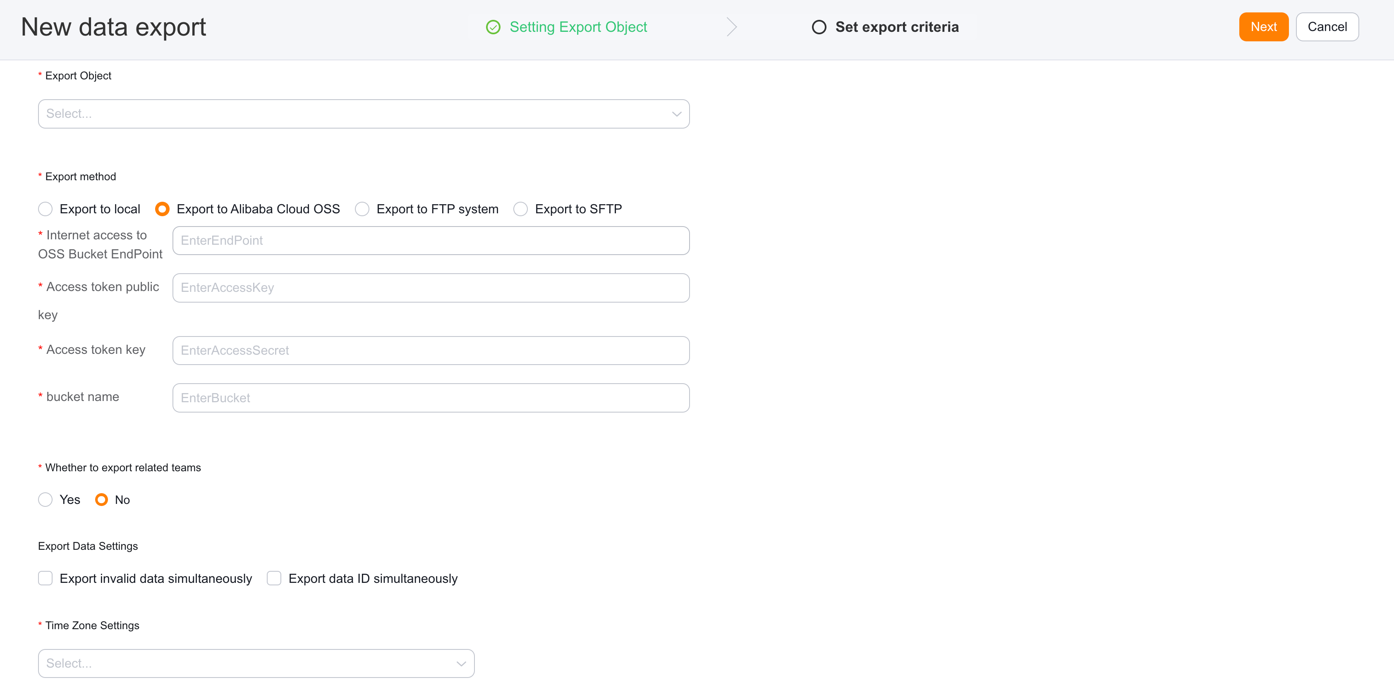
Task: Select Export to local radio
Action: coord(46,209)
